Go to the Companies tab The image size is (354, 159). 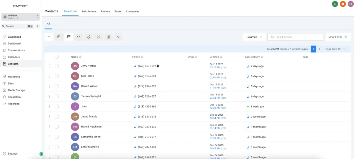click(132, 11)
